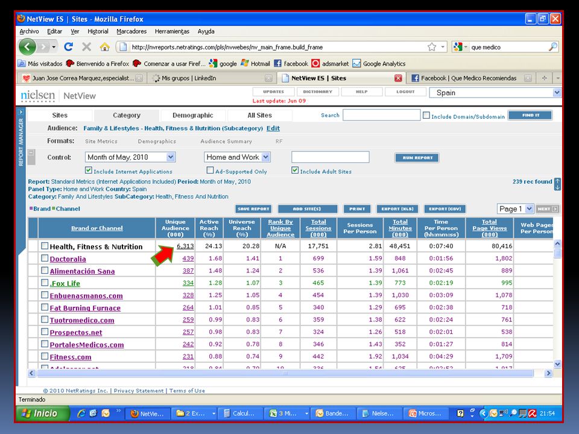Close the Juan Jose Correa Marquez tab
This screenshot has width=579, height=434.
click(139, 78)
